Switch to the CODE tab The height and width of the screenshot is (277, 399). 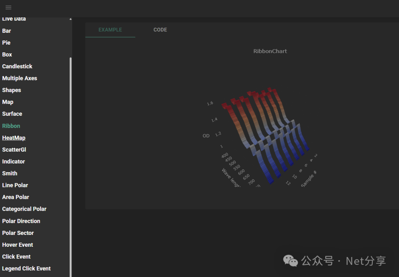(x=160, y=30)
